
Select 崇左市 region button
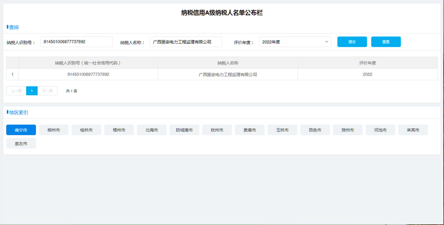(21, 143)
